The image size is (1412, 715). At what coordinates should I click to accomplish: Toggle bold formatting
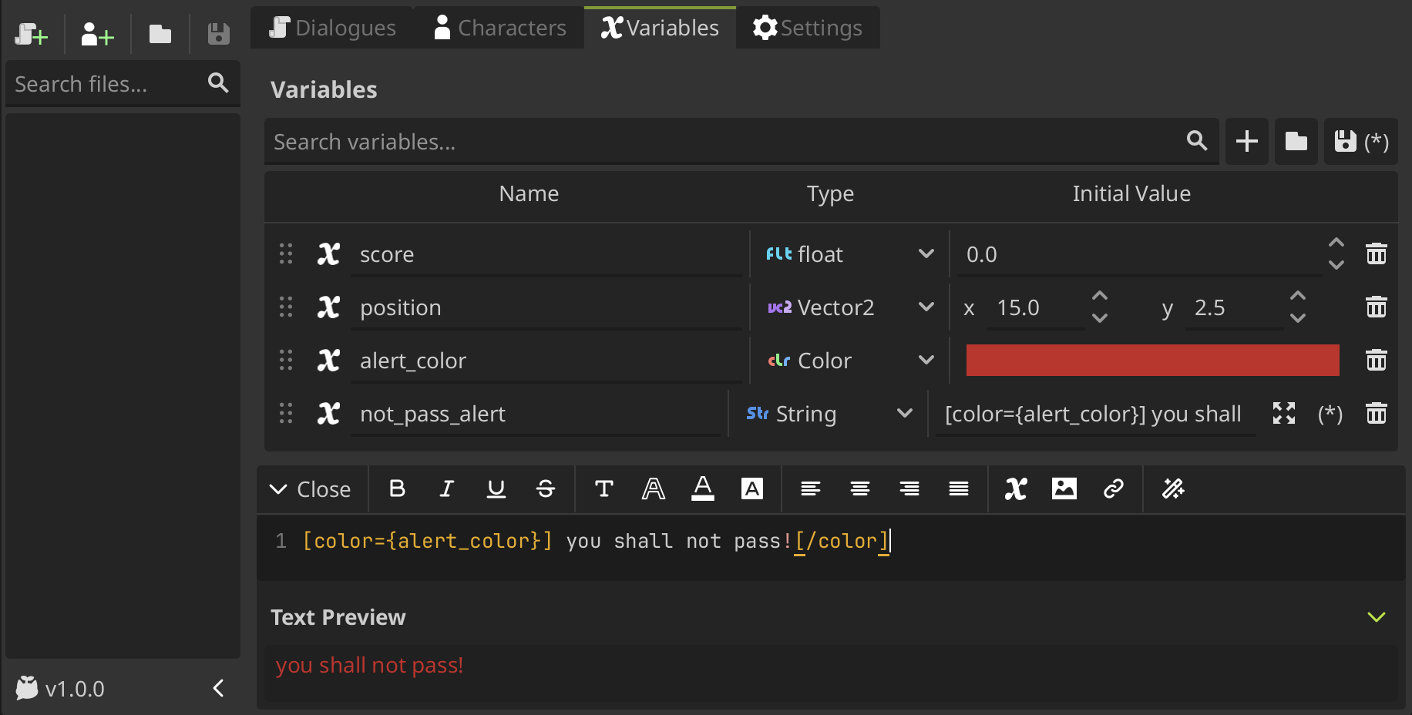pos(397,488)
